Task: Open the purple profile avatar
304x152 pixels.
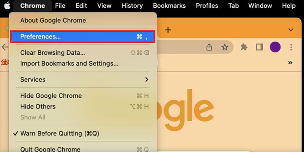Action: pos(275,47)
